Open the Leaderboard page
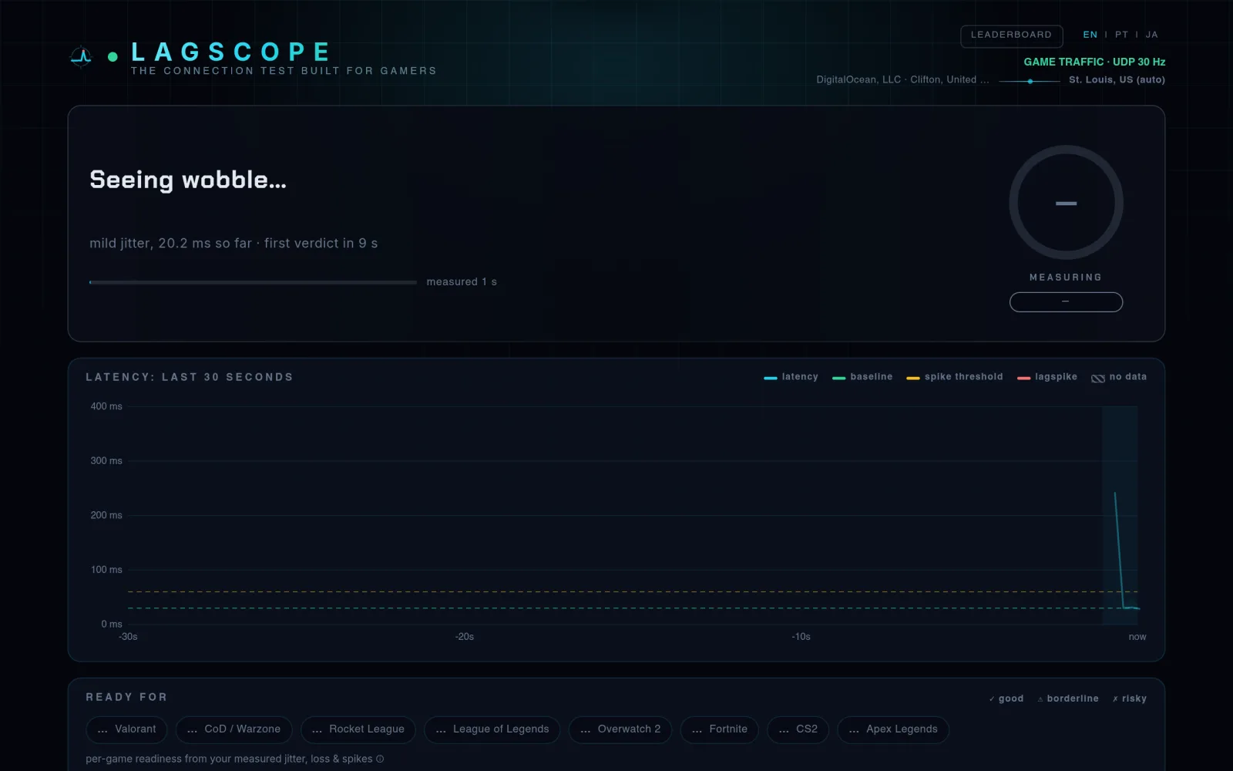Image resolution: width=1233 pixels, height=771 pixels. [x=1011, y=35]
